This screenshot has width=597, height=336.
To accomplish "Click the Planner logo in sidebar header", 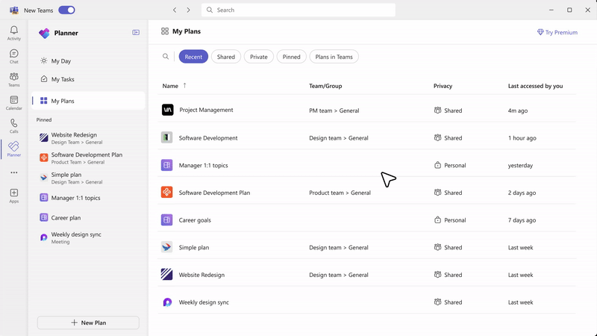I will (44, 33).
